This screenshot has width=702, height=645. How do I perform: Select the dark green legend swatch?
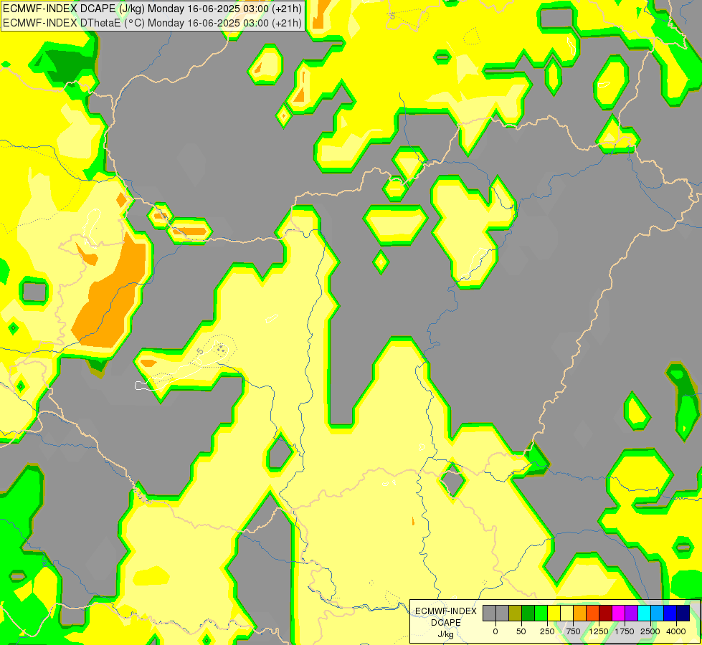point(528,613)
